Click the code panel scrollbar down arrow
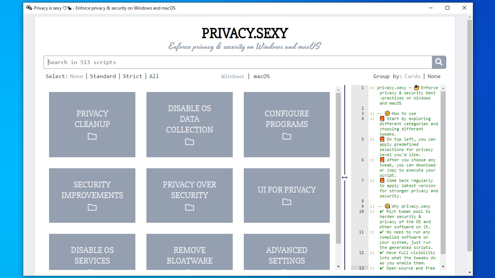 (443, 267)
